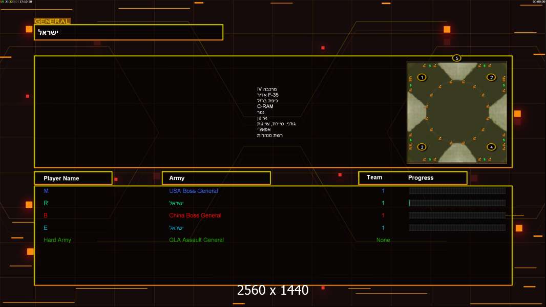Viewport: 546px width, 307px height.
Task: Select player name R
Action: click(x=46, y=203)
